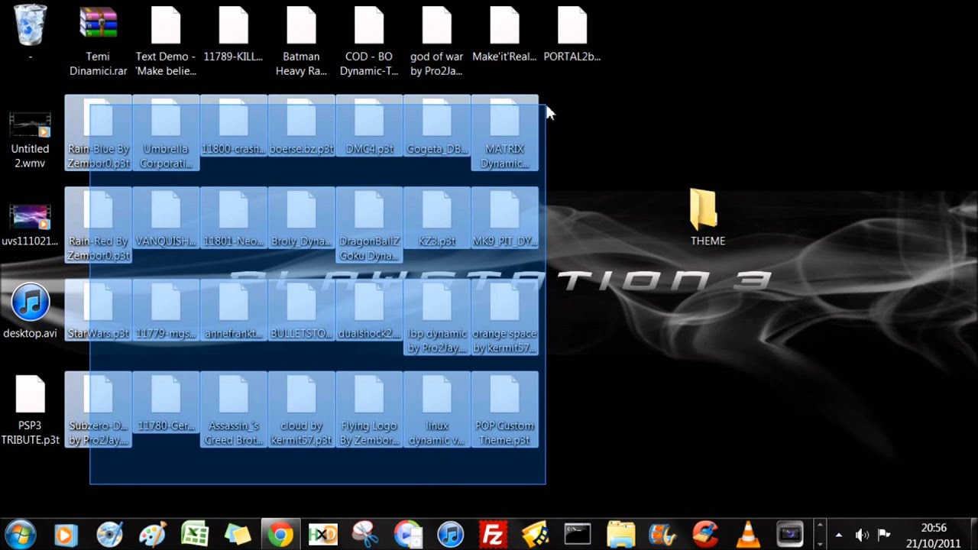This screenshot has width=978, height=550.
Task: Open FileZilla from the taskbar
Action: coord(494,534)
